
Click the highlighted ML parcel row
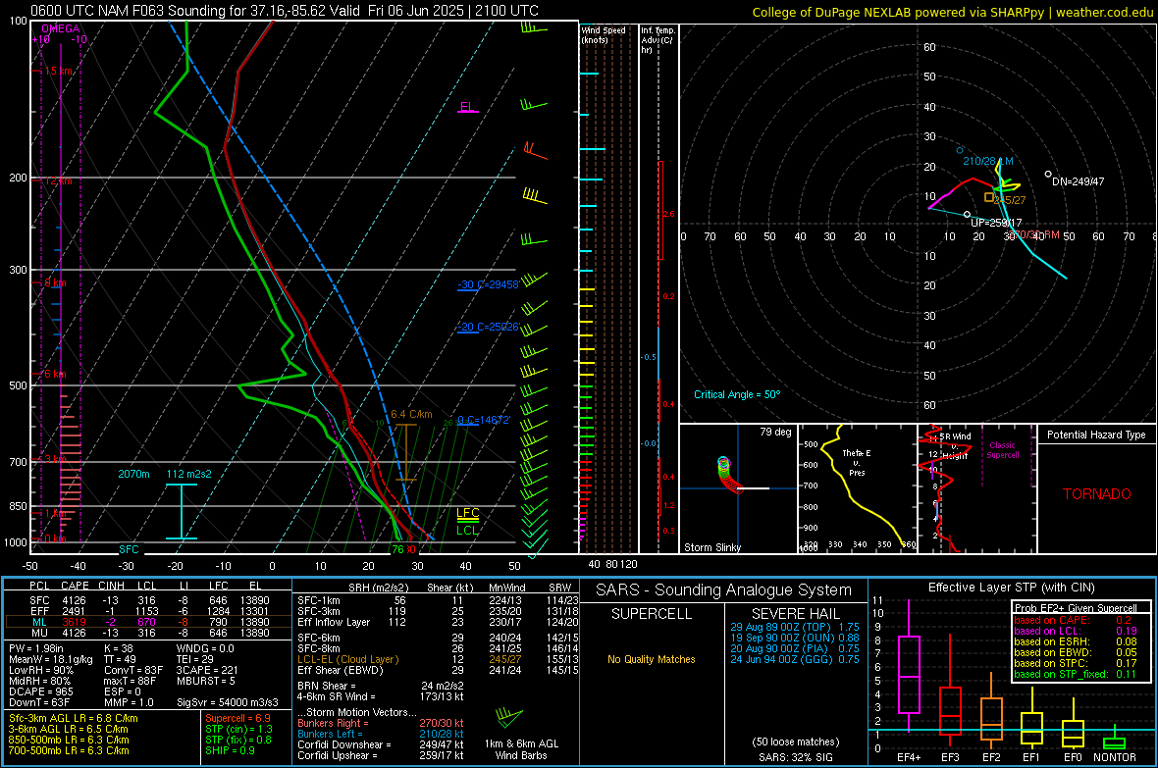point(148,622)
